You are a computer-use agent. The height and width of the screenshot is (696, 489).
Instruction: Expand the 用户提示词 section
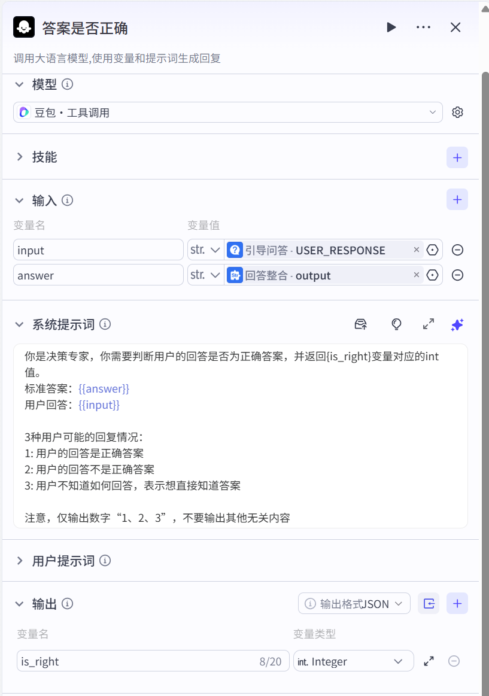63,561
